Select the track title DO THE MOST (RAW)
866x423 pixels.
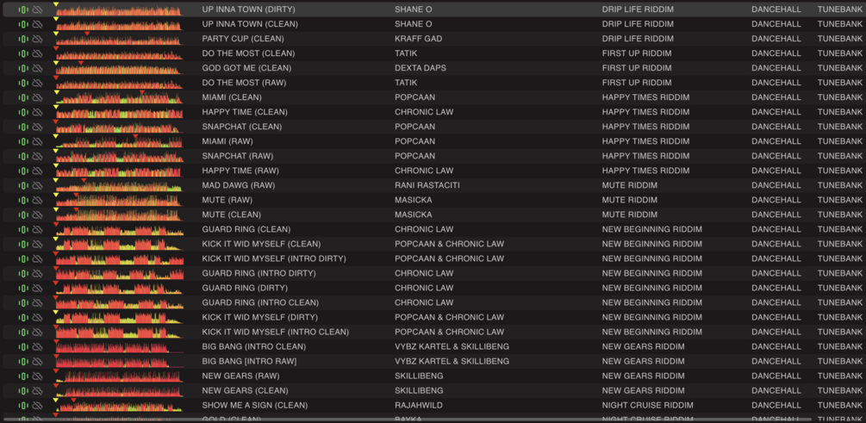point(244,83)
